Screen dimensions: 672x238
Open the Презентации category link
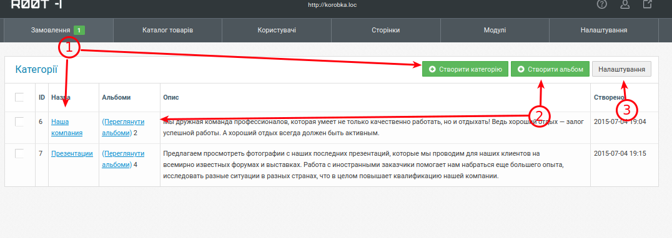[72, 153]
